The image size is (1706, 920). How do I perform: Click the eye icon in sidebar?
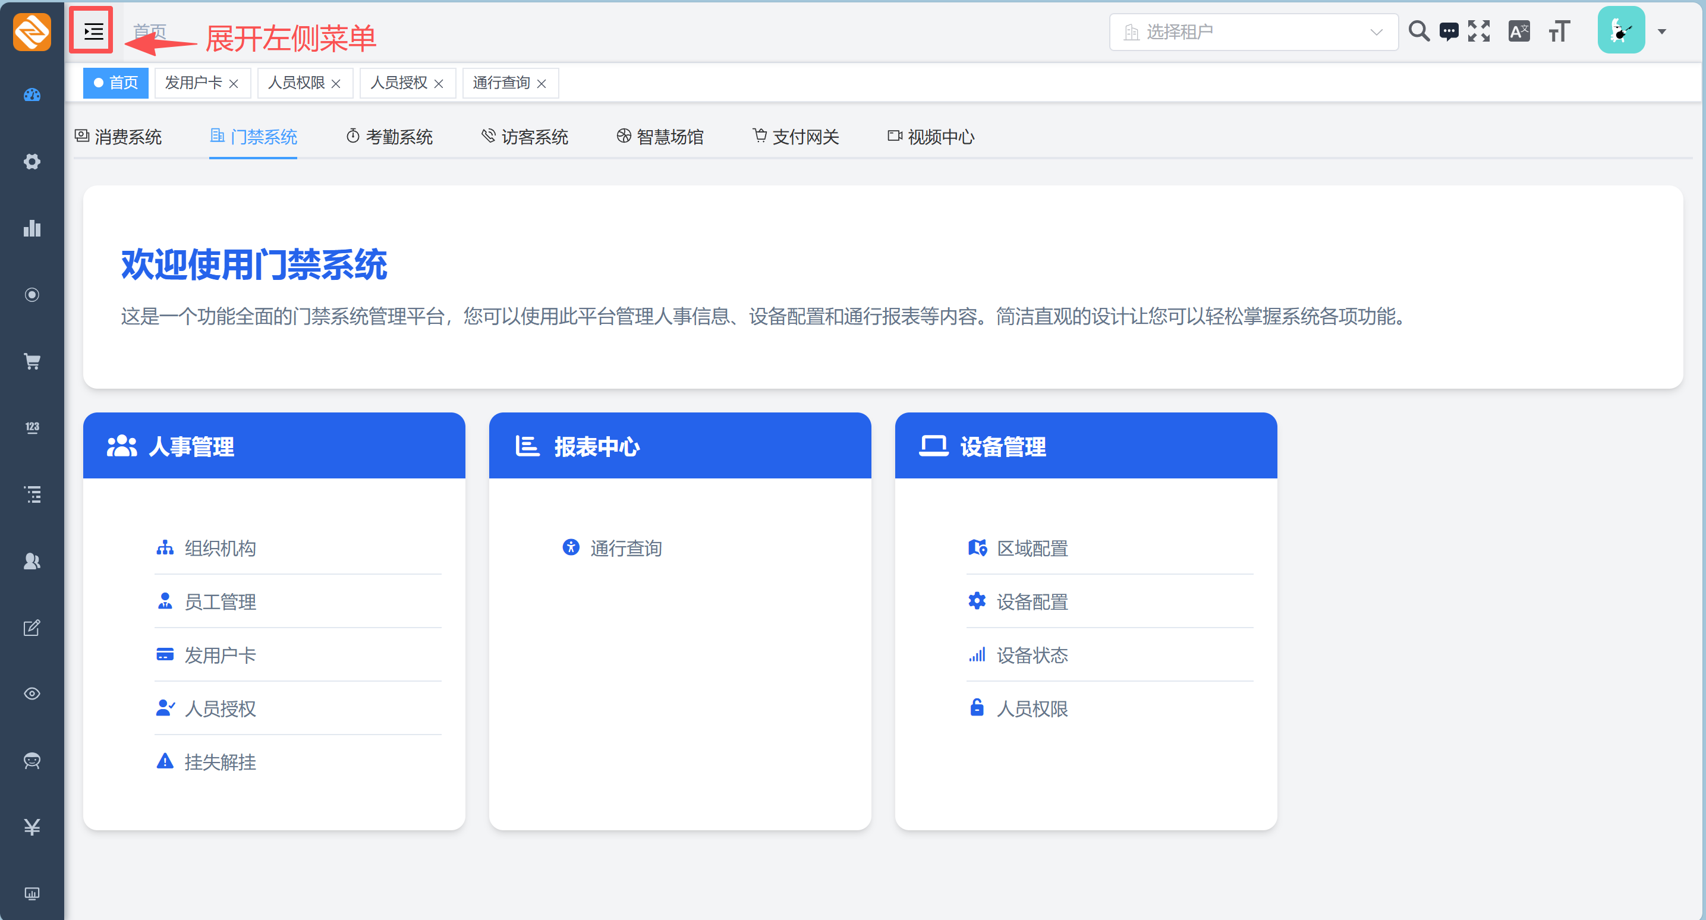32,694
